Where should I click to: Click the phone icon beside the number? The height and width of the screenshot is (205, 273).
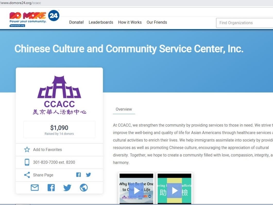(x=27, y=162)
